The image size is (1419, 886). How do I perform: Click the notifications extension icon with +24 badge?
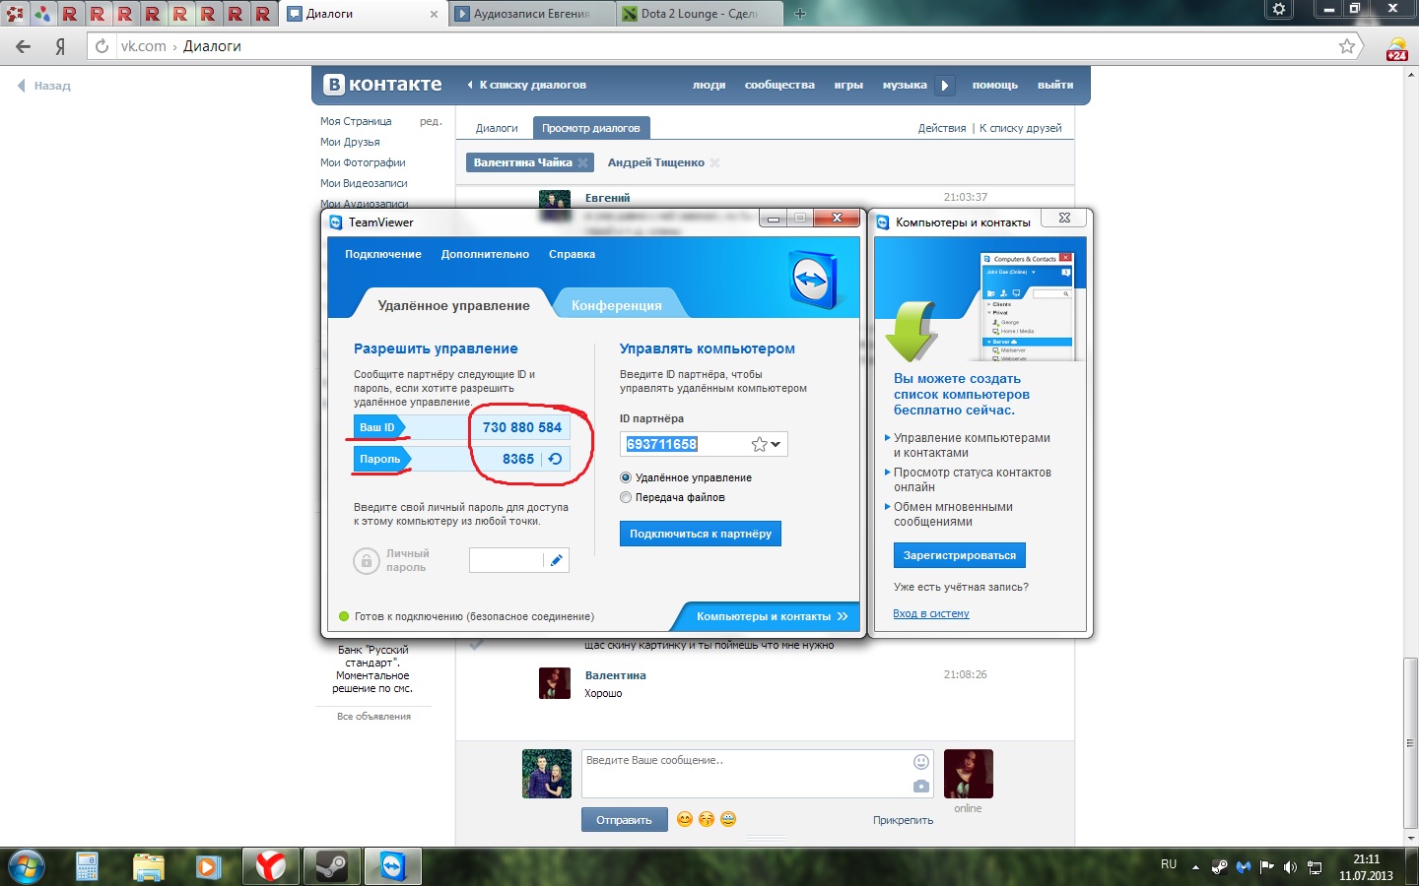point(1397,48)
